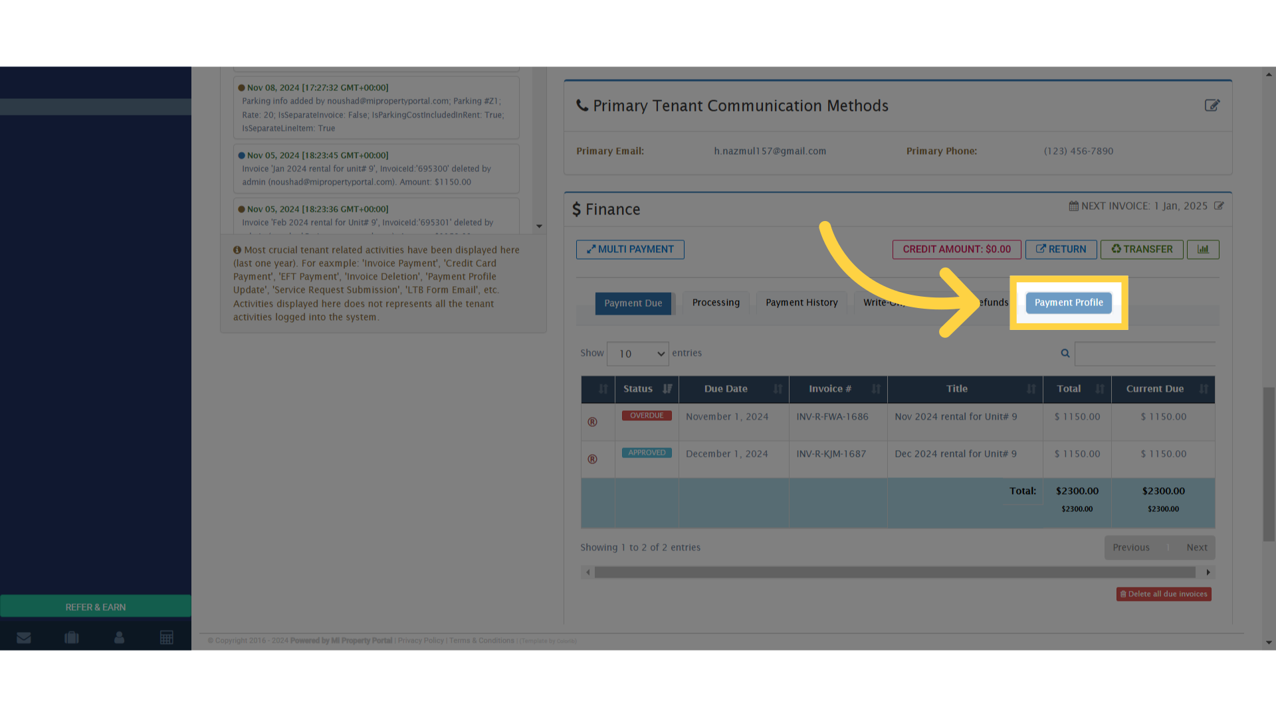Sort the table by Current Due column
Viewport: 1276px width, 717px height.
[x=1163, y=389]
